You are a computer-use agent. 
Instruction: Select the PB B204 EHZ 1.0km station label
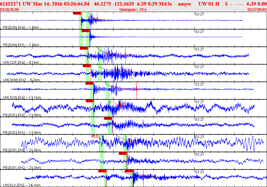tap(21, 27)
